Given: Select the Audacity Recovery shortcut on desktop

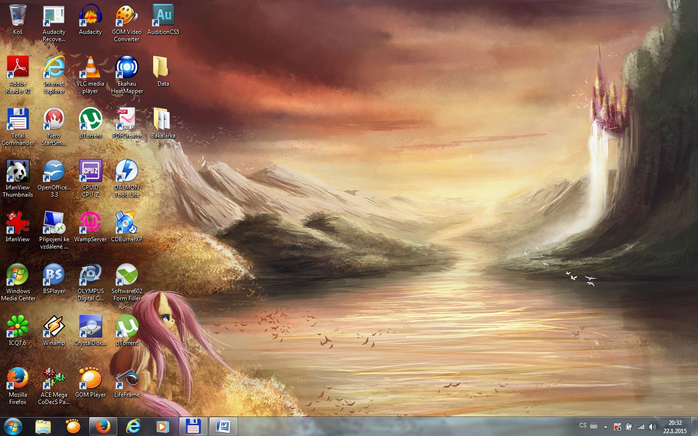Looking at the screenshot, I should tap(54, 23).
